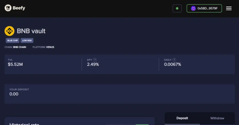Viewport: 239px width, 125px height.
Task: Click the APY value 2.49%
Action: pos(93,64)
